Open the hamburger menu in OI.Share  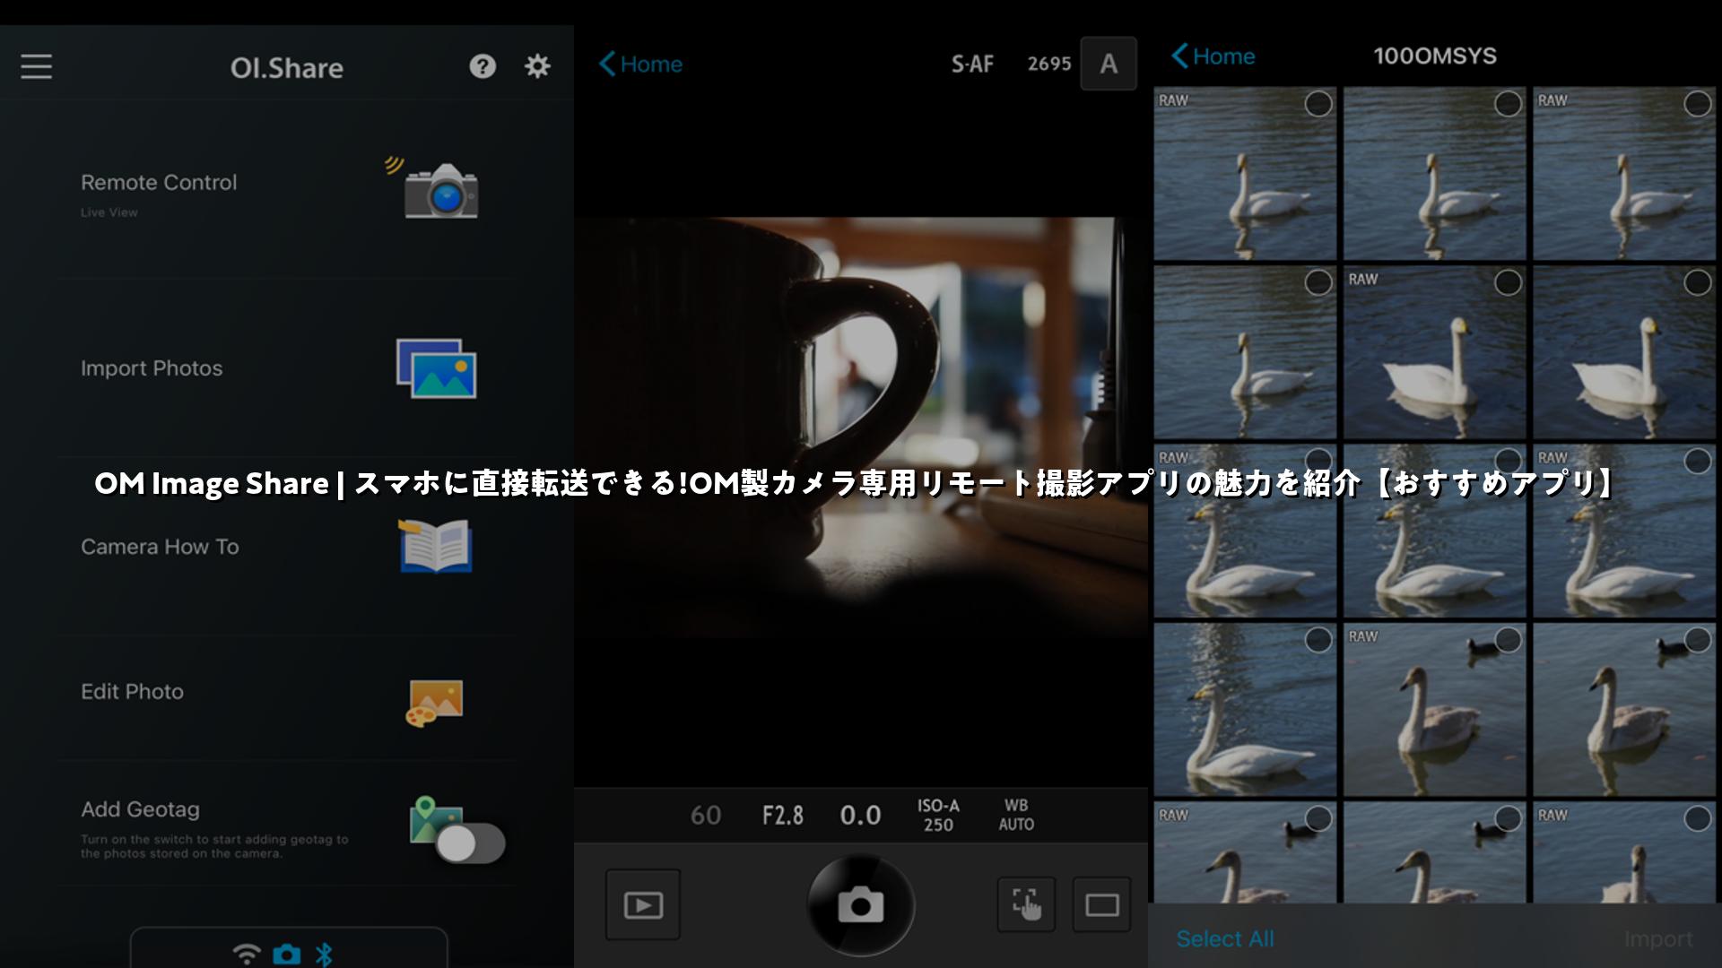(x=36, y=66)
